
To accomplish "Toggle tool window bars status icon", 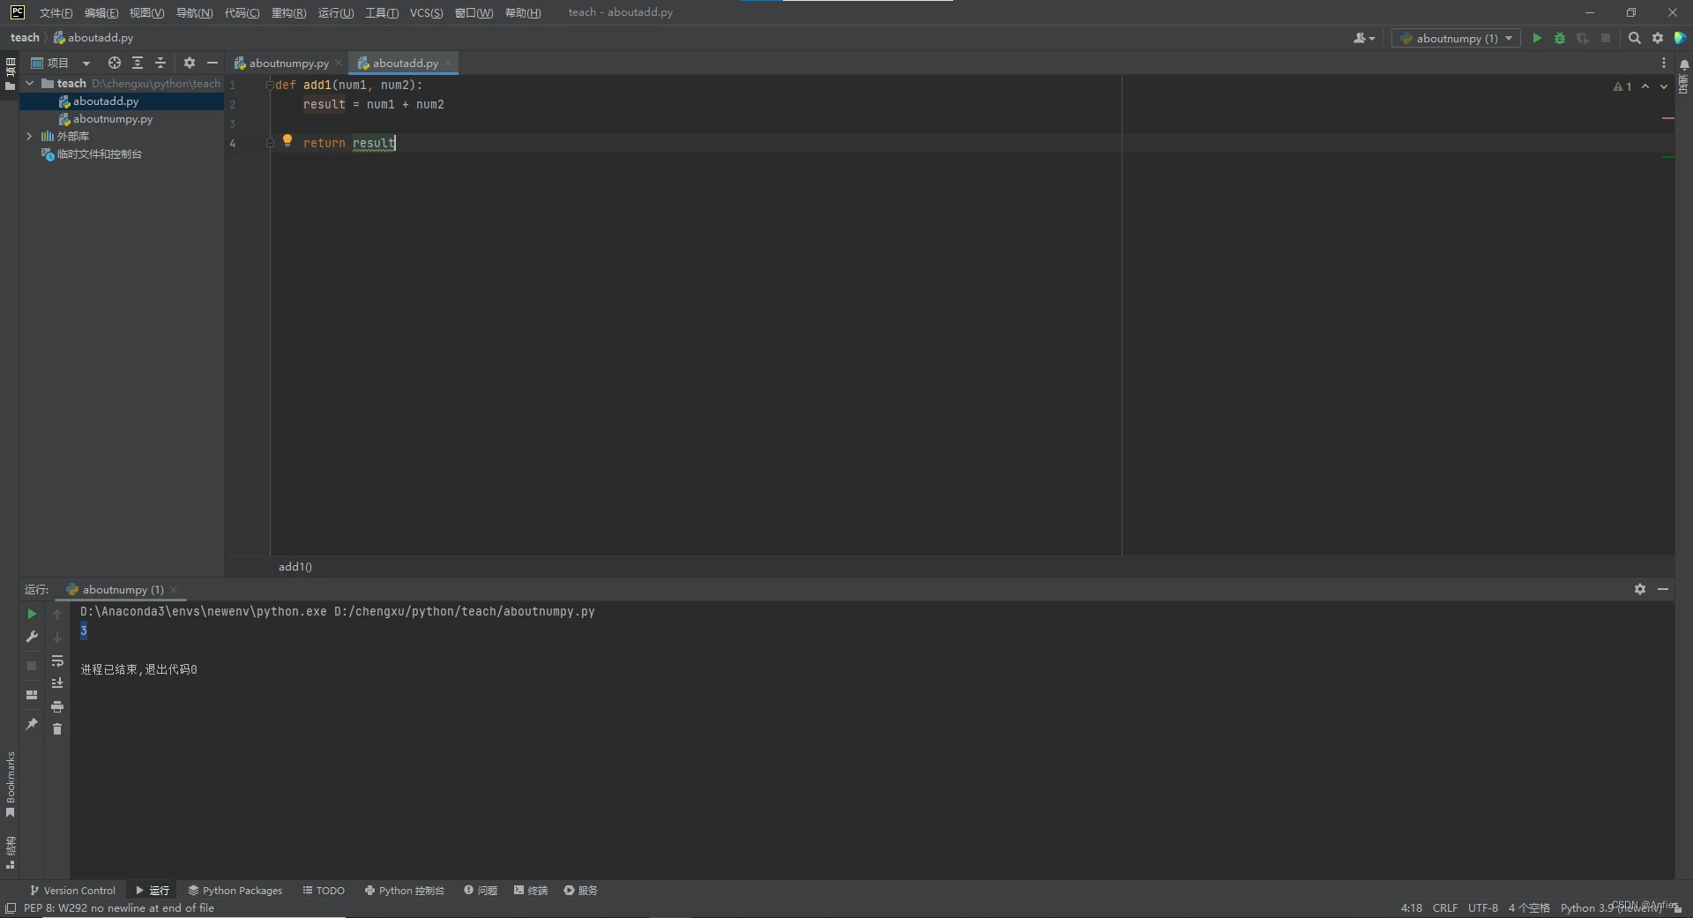I will coord(11,908).
